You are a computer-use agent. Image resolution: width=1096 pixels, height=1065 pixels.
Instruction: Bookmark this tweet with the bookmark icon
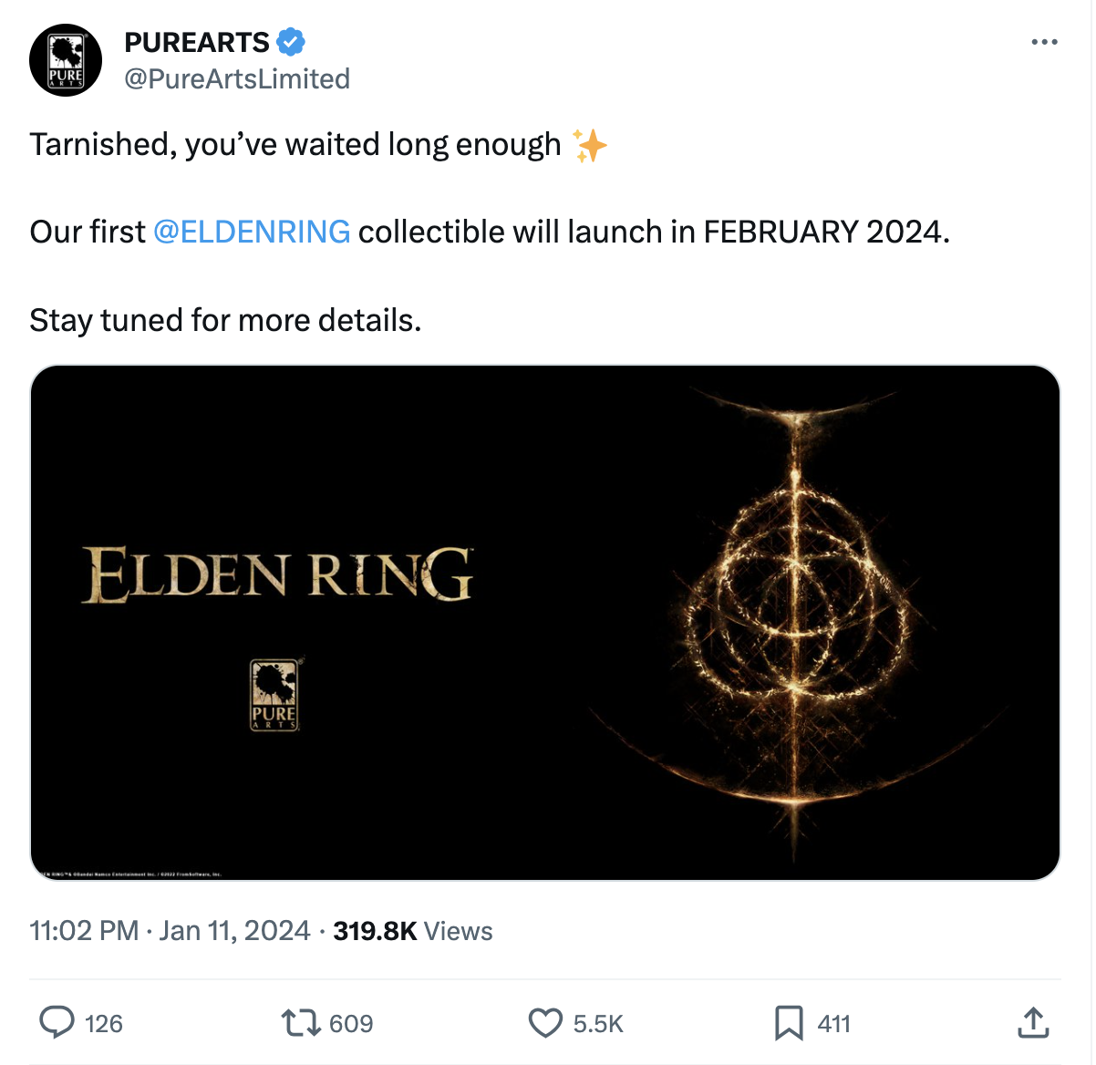coord(789,1023)
